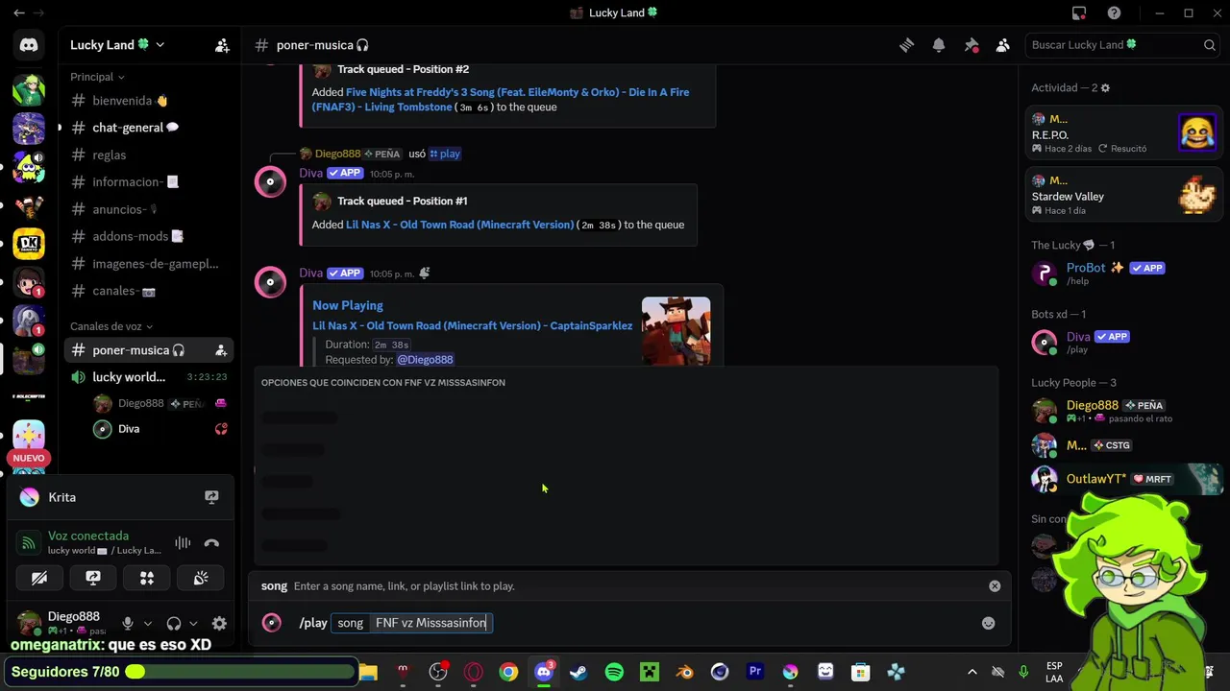Open the Inbox icon in title bar
This screenshot has height=691, width=1230.
[1079, 13]
